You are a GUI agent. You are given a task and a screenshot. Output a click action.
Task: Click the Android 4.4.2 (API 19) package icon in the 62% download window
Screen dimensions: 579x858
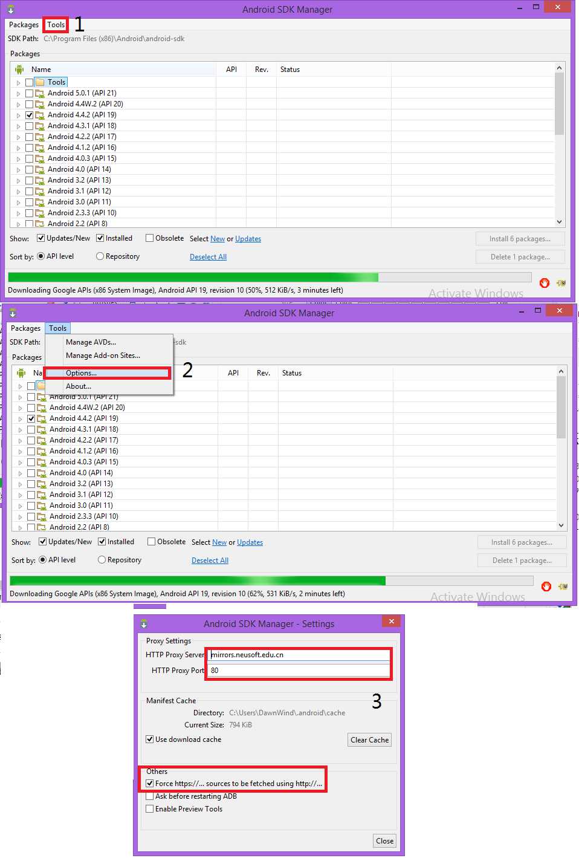(x=42, y=418)
